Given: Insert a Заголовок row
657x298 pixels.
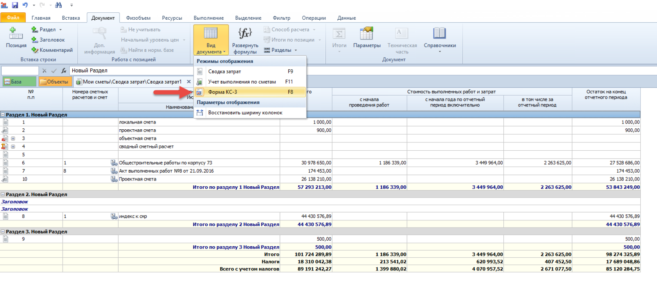Looking at the screenshot, I should pyautogui.click(x=48, y=40).
